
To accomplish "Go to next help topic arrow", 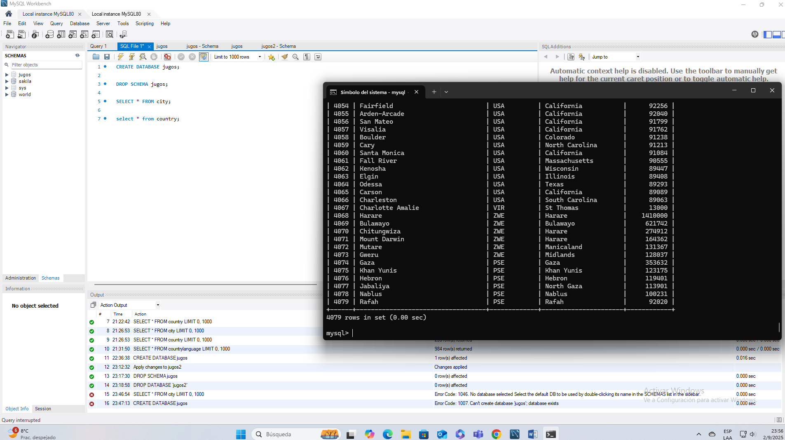I will (557, 57).
